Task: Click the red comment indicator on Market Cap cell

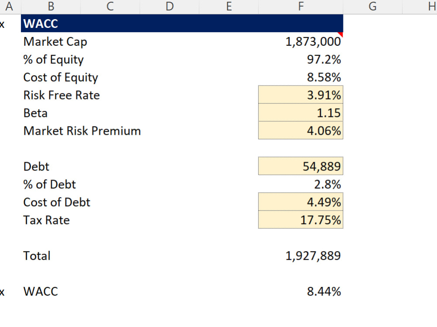Action: (x=340, y=34)
